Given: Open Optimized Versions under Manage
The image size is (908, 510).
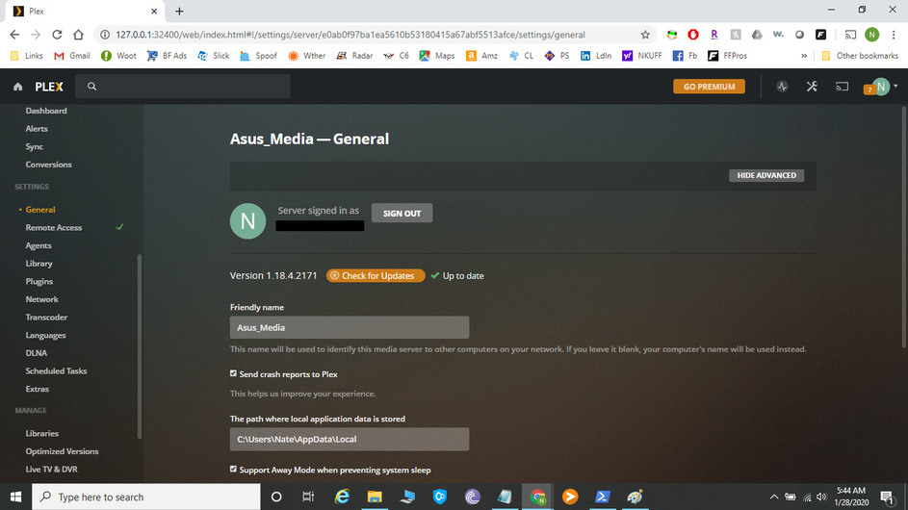Looking at the screenshot, I should point(62,451).
